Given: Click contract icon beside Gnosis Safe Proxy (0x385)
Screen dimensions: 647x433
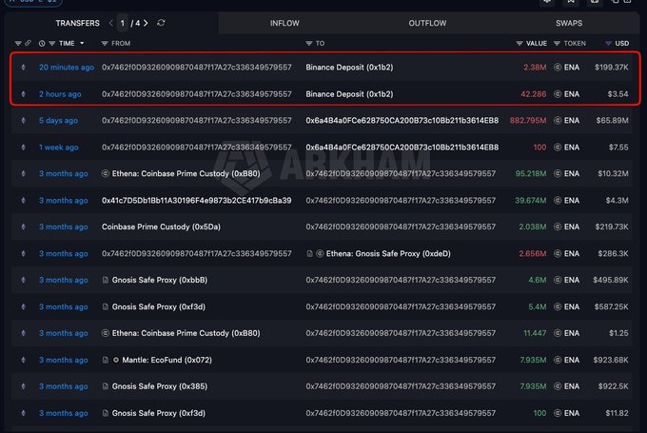Looking at the screenshot, I should (106, 386).
